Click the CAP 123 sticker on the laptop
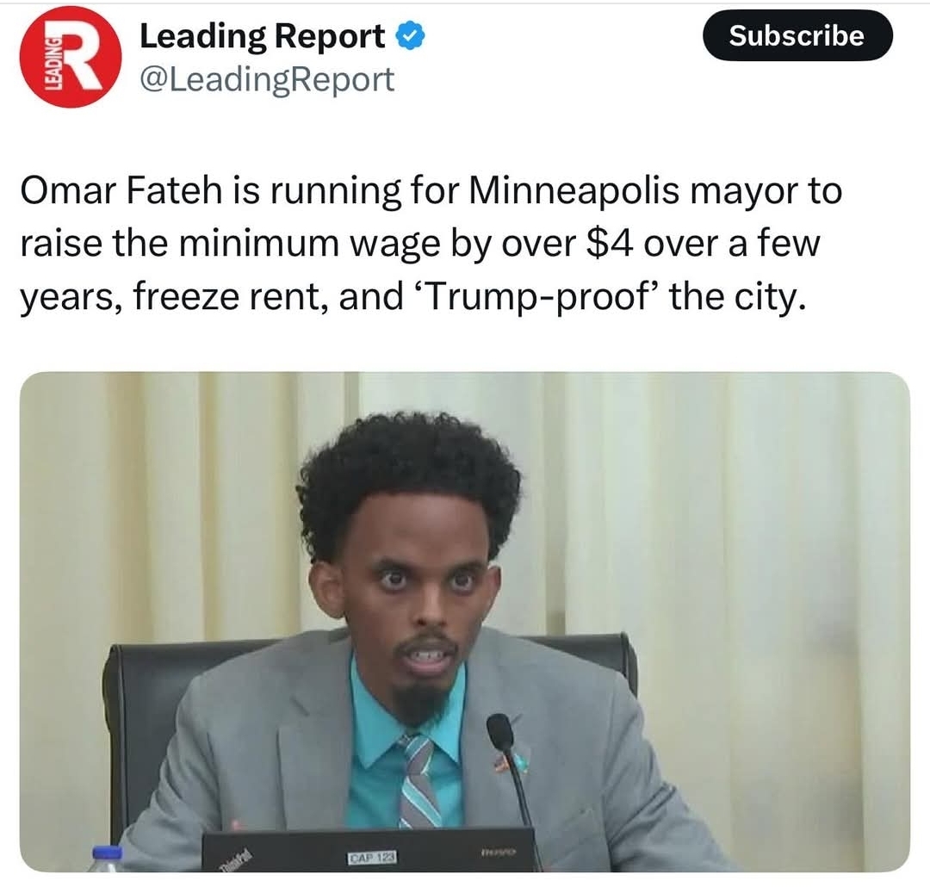 (372, 858)
